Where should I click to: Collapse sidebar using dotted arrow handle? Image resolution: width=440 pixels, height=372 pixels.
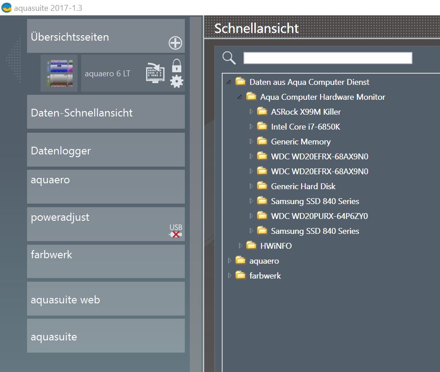point(14,59)
